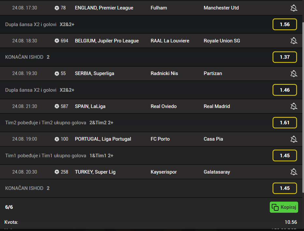
Task: Click bell icon on Kayserispor row
Action: (294, 172)
